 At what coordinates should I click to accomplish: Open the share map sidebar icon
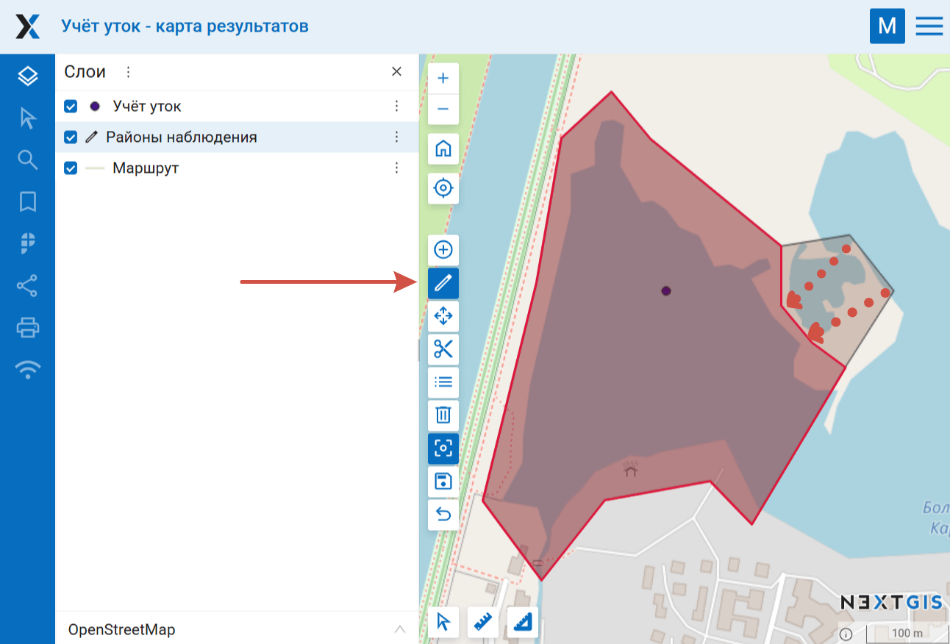click(x=28, y=286)
